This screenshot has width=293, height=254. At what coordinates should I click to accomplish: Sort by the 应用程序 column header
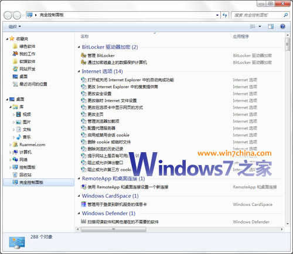pyautogui.click(x=241, y=36)
